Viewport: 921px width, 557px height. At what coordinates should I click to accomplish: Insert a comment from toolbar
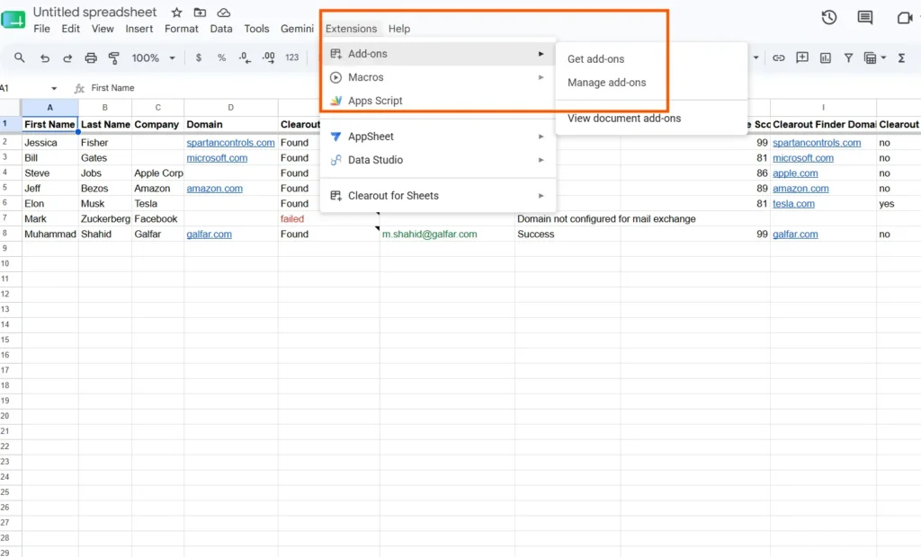click(801, 57)
